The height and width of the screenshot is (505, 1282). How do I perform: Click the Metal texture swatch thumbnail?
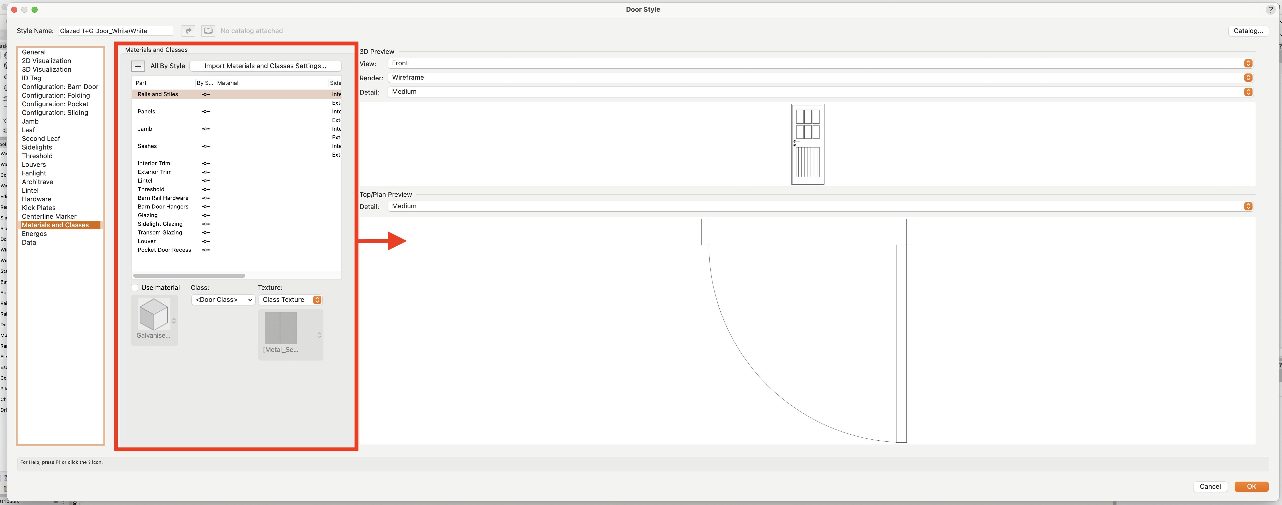point(281,328)
